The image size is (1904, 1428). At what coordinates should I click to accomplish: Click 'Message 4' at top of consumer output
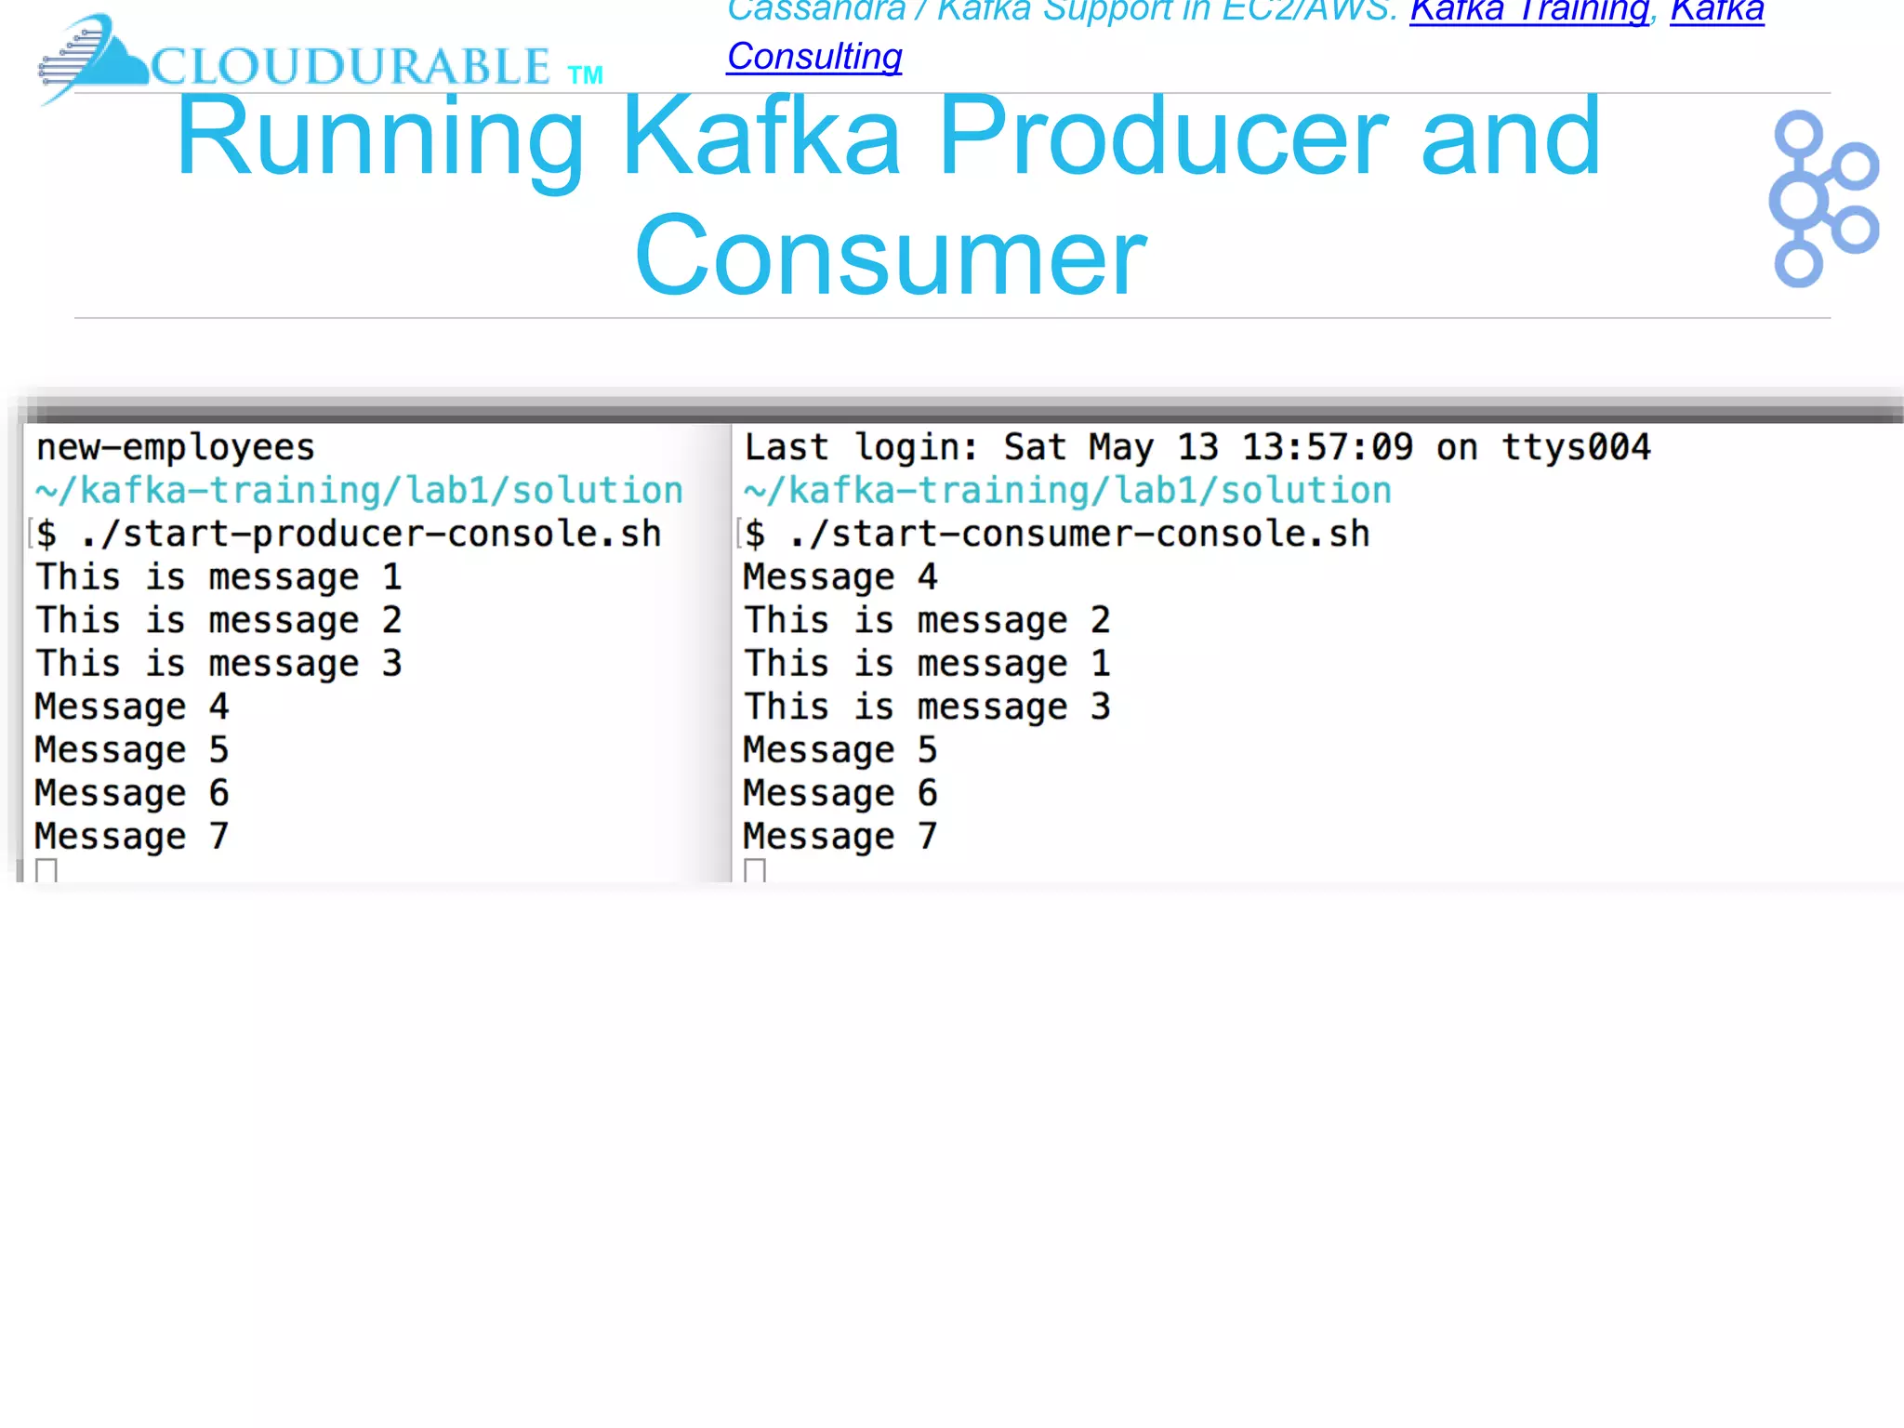pyautogui.click(x=840, y=577)
